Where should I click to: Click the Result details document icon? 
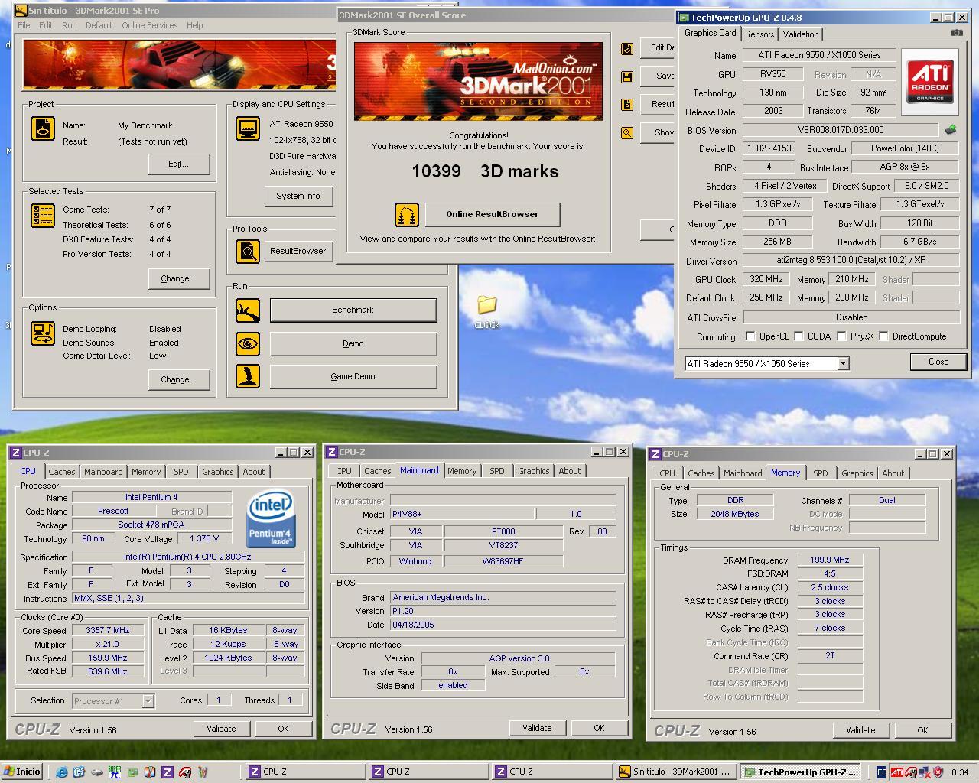point(627,105)
